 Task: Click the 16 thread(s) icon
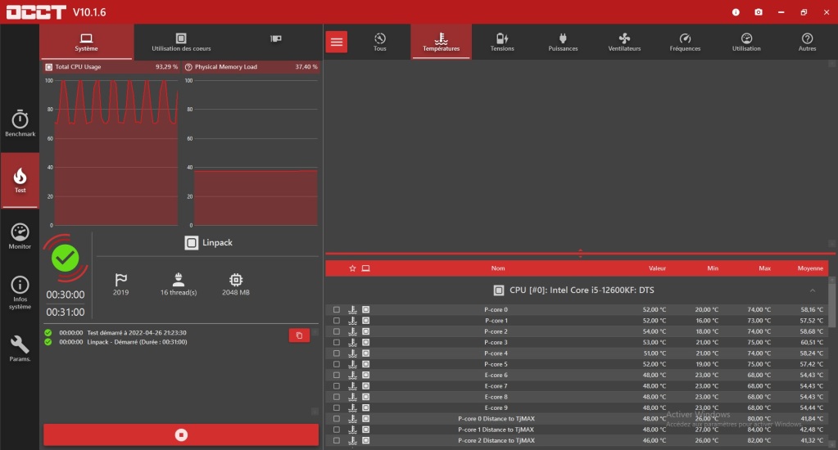pos(179,279)
